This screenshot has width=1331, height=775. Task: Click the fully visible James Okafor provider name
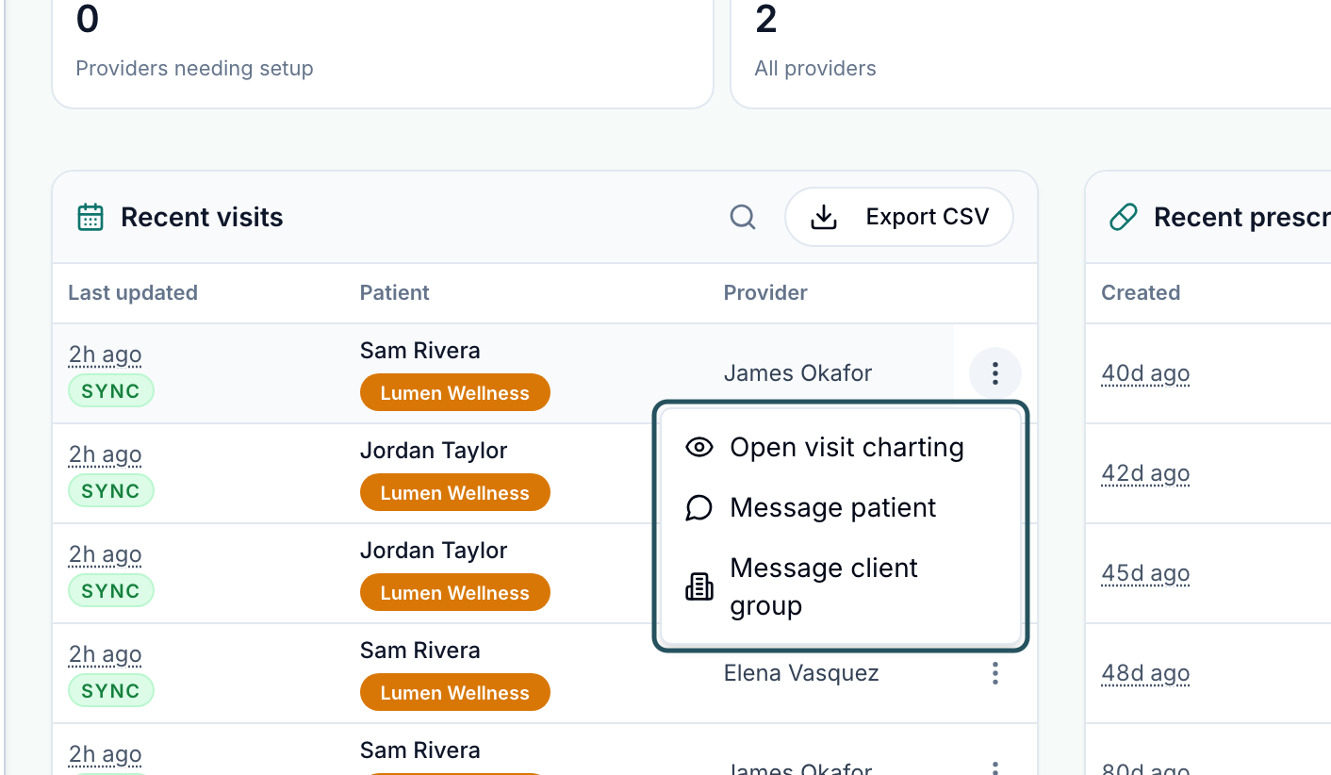tap(797, 373)
